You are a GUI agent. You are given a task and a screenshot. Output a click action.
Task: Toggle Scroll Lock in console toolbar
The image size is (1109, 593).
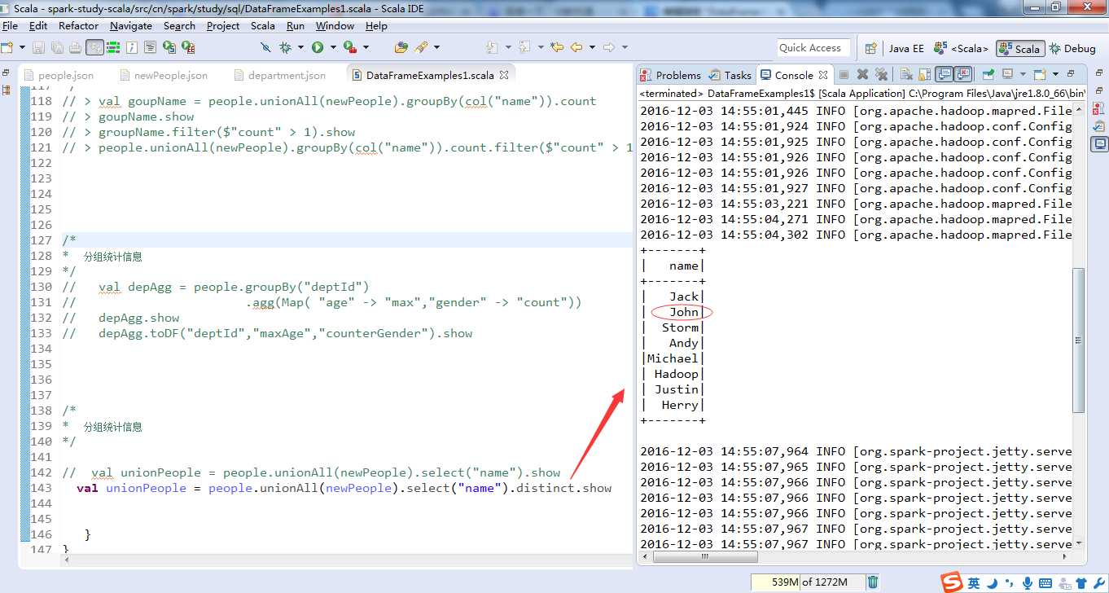coord(924,75)
